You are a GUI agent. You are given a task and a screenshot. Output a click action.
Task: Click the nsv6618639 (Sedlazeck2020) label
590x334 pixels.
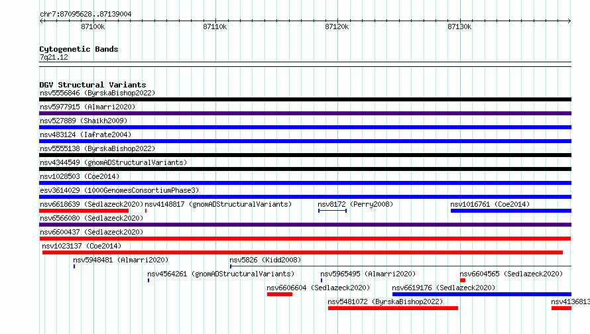click(x=91, y=204)
